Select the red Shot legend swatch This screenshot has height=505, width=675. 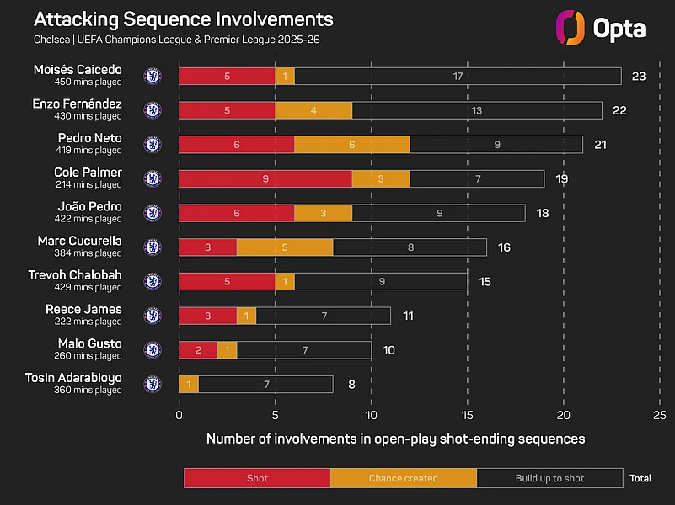pos(257,478)
